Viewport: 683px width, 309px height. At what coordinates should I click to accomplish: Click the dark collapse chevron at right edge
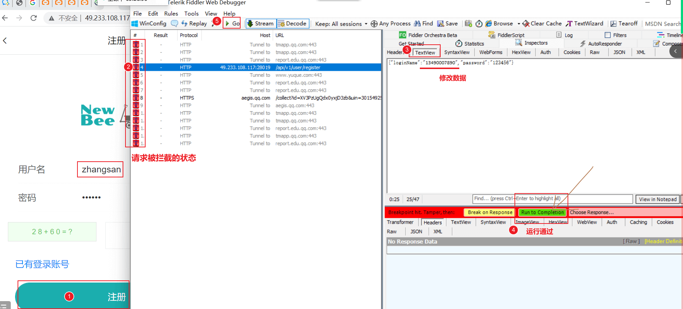pyautogui.click(x=676, y=51)
